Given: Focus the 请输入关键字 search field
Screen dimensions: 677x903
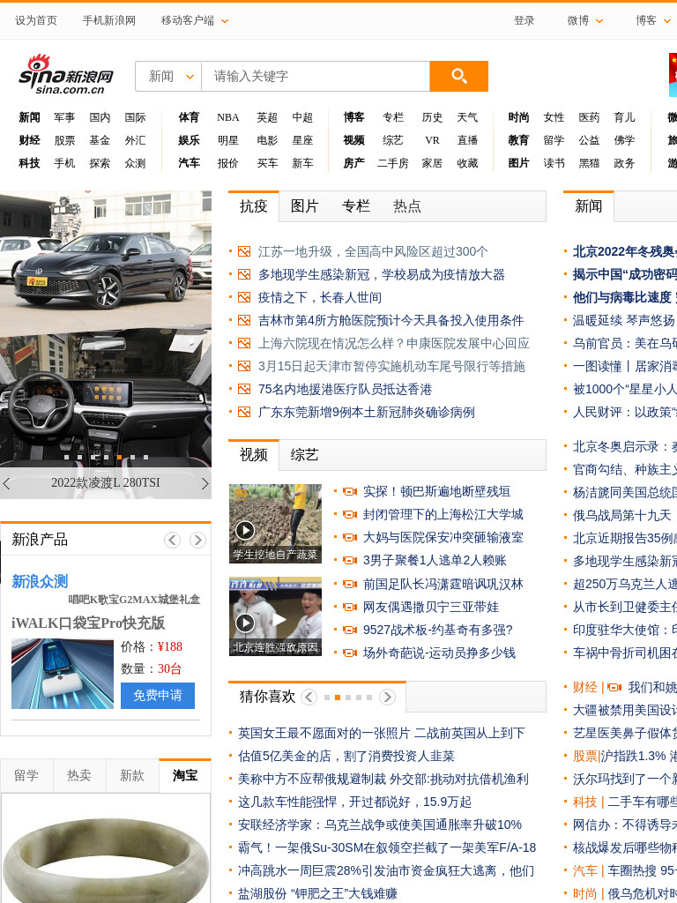Looking at the screenshot, I should click(316, 76).
